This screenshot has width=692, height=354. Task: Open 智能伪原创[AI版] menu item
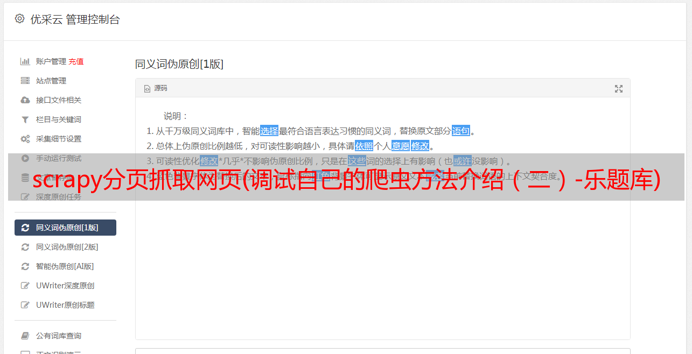click(x=65, y=266)
